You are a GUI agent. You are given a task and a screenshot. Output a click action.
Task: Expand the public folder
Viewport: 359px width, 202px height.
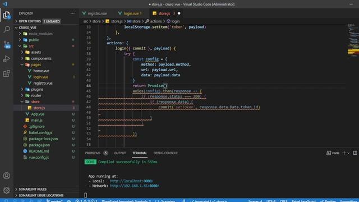[x=34, y=40]
